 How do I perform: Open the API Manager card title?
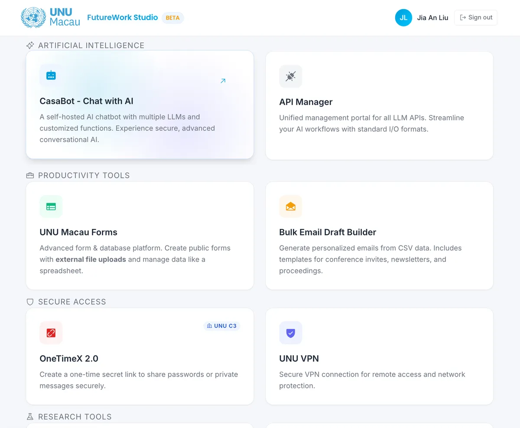coord(306,102)
